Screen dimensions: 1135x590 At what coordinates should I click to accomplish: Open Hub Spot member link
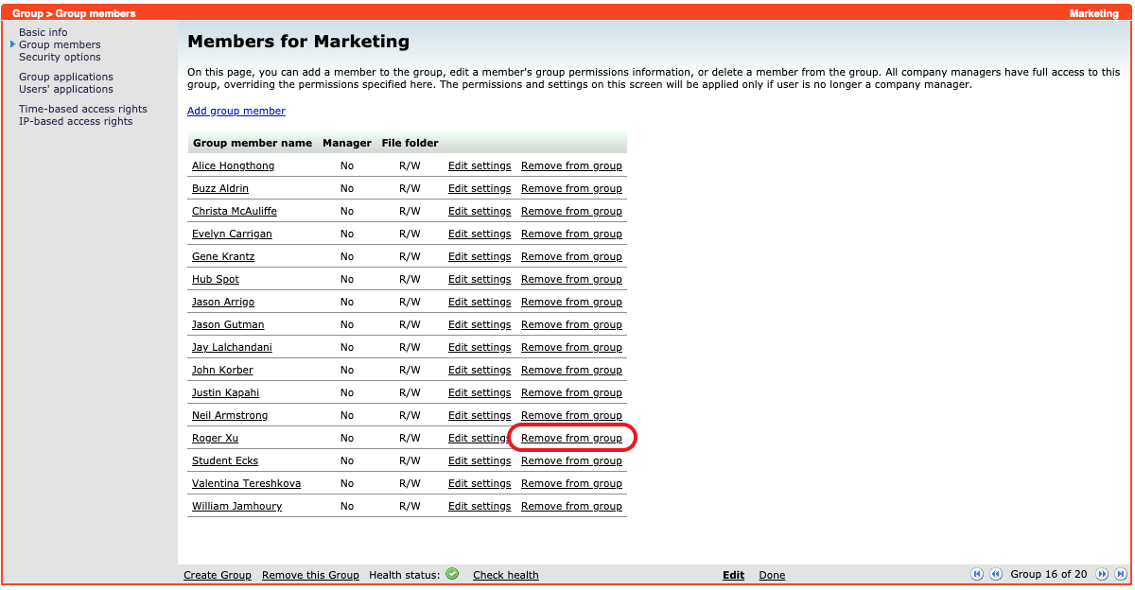click(216, 279)
